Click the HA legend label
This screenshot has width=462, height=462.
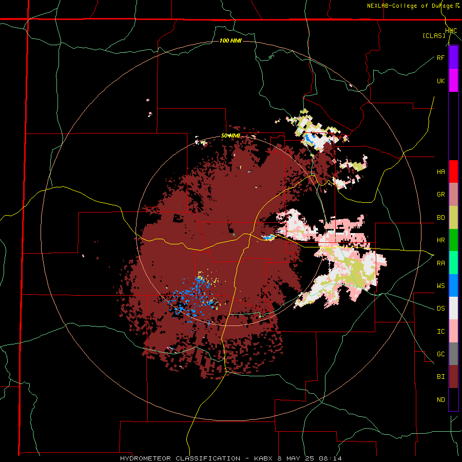tap(440, 171)
